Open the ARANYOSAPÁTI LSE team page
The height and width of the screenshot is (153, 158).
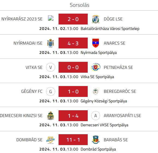point(122,115)
